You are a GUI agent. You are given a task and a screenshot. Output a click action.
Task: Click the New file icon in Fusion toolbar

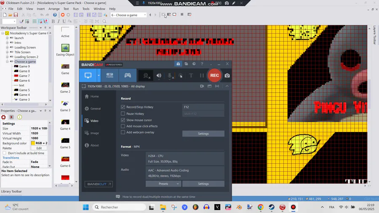[x=5, y=15]
